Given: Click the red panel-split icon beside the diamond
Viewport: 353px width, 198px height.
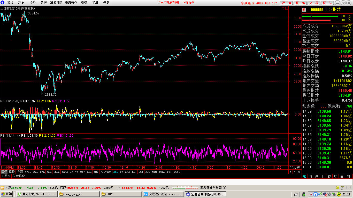Looking at the screenshot, I should coord(286,8).
